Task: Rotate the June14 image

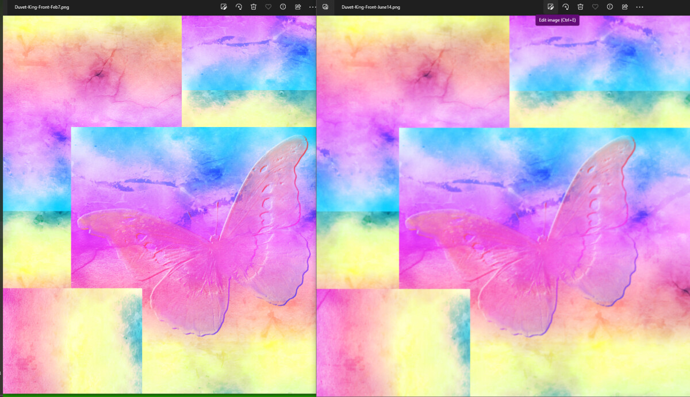Action: point(565,7)
